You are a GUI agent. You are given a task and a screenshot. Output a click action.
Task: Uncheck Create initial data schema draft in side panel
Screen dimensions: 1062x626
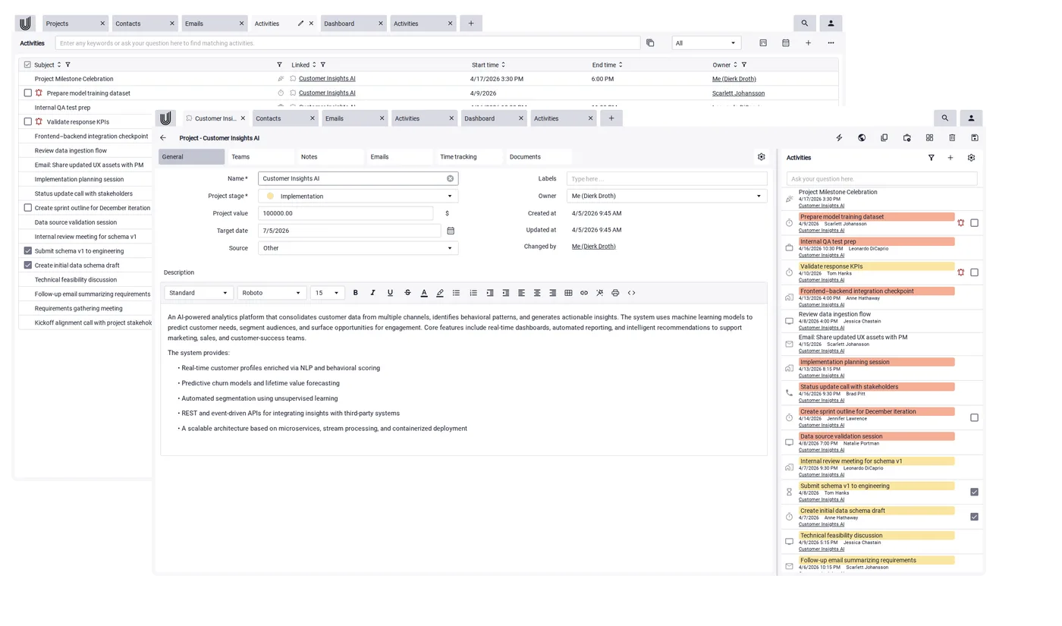coord(975,517)
